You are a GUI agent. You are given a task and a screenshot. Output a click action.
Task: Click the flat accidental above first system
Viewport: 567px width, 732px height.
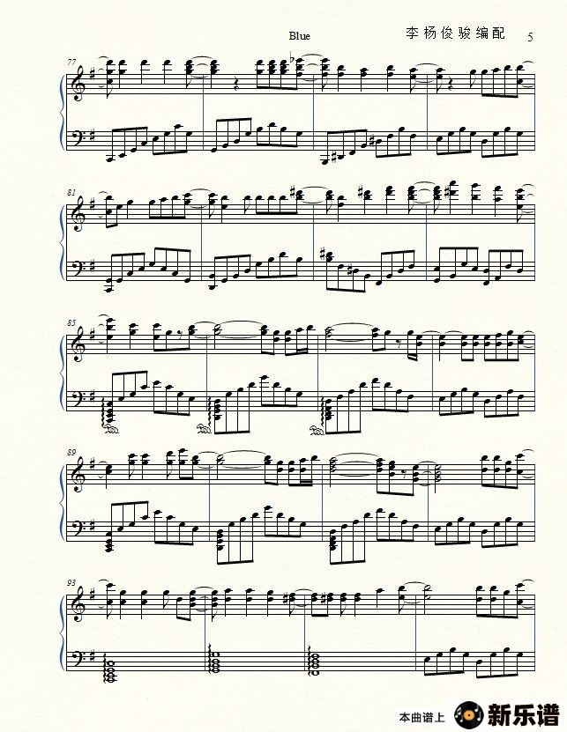pos(293,60)
